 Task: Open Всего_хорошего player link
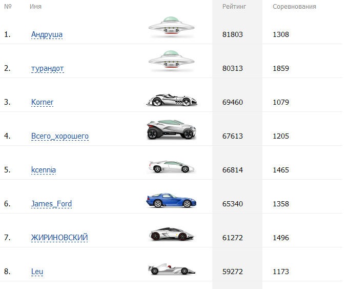point(59,136)
